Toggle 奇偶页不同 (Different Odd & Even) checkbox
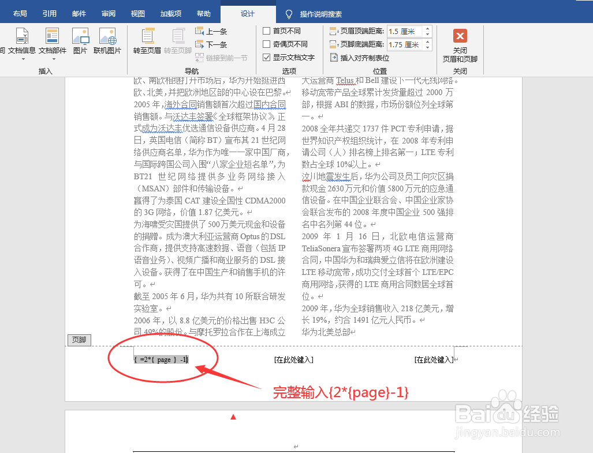593x453 pixels. pyautogui.click(x=267, y=44)
